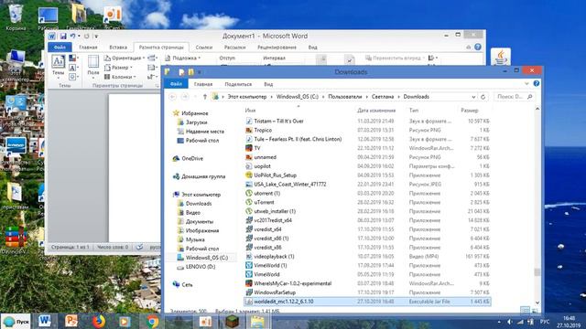Refresh the Downloads folder view
This screenshot has width=586, height=329.
[x=483, y=97]
